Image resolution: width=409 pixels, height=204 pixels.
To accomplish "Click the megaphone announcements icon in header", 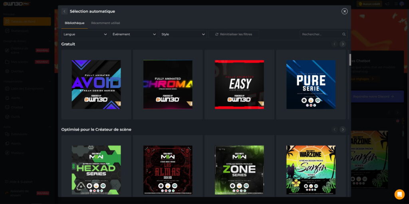I will pos(387,4).
